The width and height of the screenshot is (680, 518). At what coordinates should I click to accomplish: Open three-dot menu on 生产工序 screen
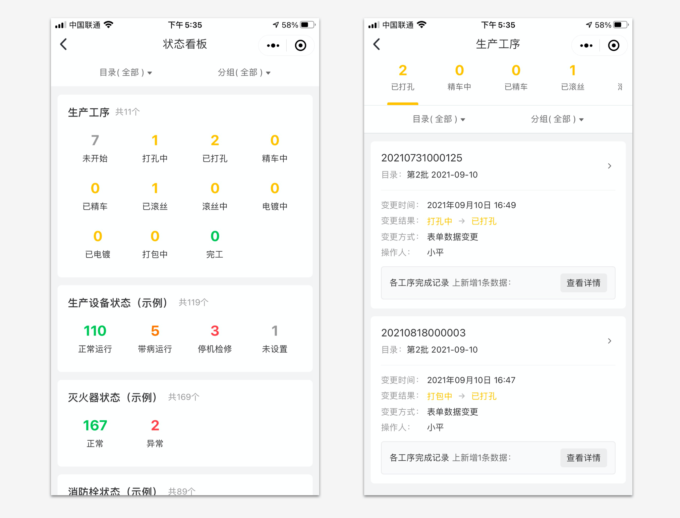pyautogui.click(x=586, y=45)
